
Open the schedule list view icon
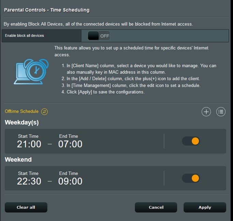[221, 112]
